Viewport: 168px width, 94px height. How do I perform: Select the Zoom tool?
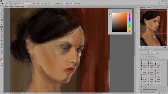(x=2, y=54)
